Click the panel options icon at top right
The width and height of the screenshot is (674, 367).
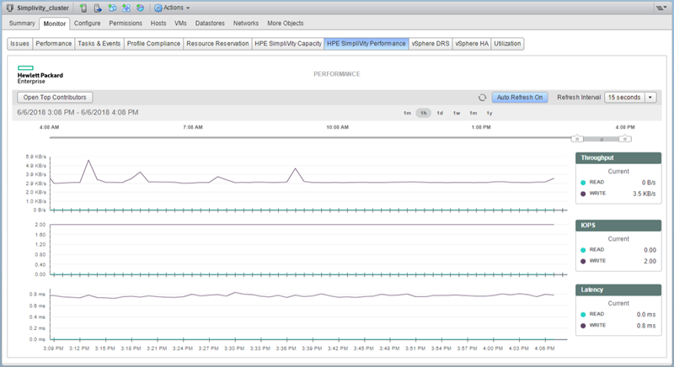pyautogui.click(x=661, y=8)
